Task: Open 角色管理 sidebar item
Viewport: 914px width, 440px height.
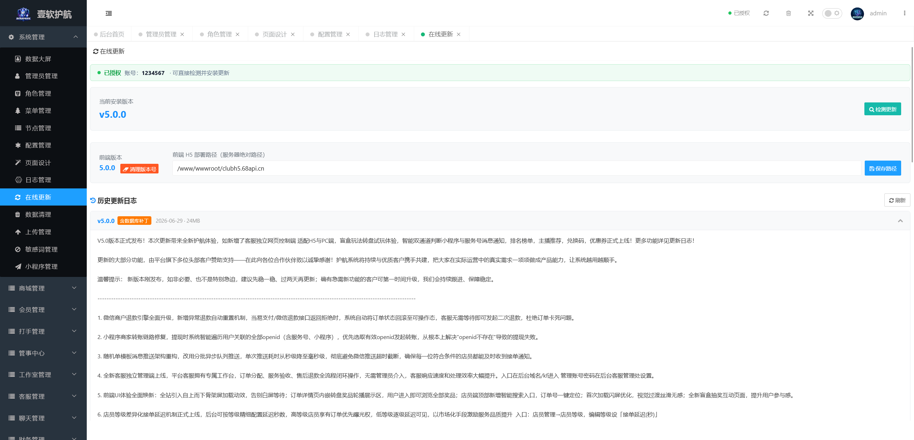Action: (x=43, y=93)
